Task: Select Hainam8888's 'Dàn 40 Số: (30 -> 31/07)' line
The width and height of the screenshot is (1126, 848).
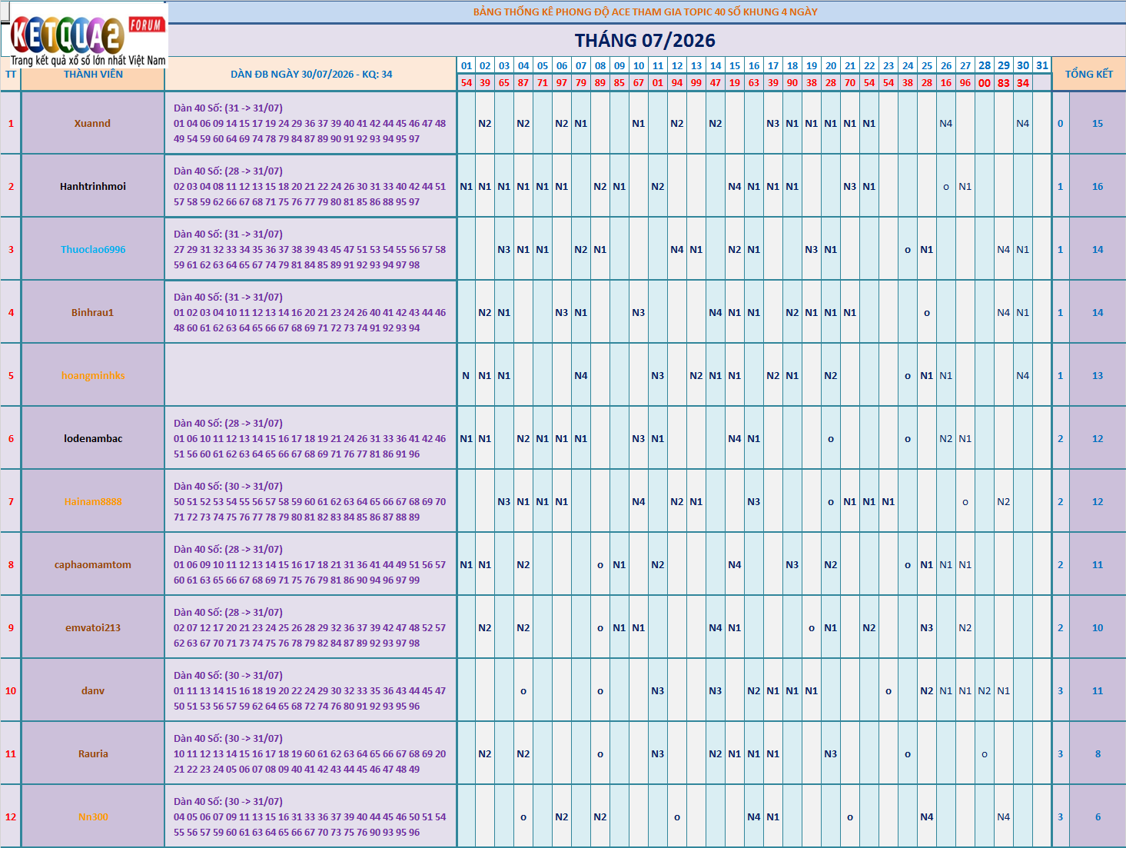Action: 228,486
